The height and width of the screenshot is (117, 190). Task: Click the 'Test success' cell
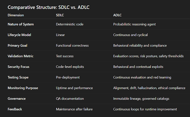click(65, 56)
